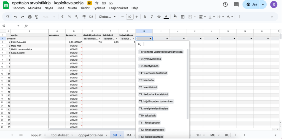Switch to the todistukset sheet tab
Image resolution: width=282 pixels, height=139 pixels.
coord(60,135)
